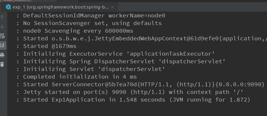Image resolution: width=267 pixels, height=116 pixels.
Task: Print the console output
Action: pyautogui.click(x=2, y=55)
